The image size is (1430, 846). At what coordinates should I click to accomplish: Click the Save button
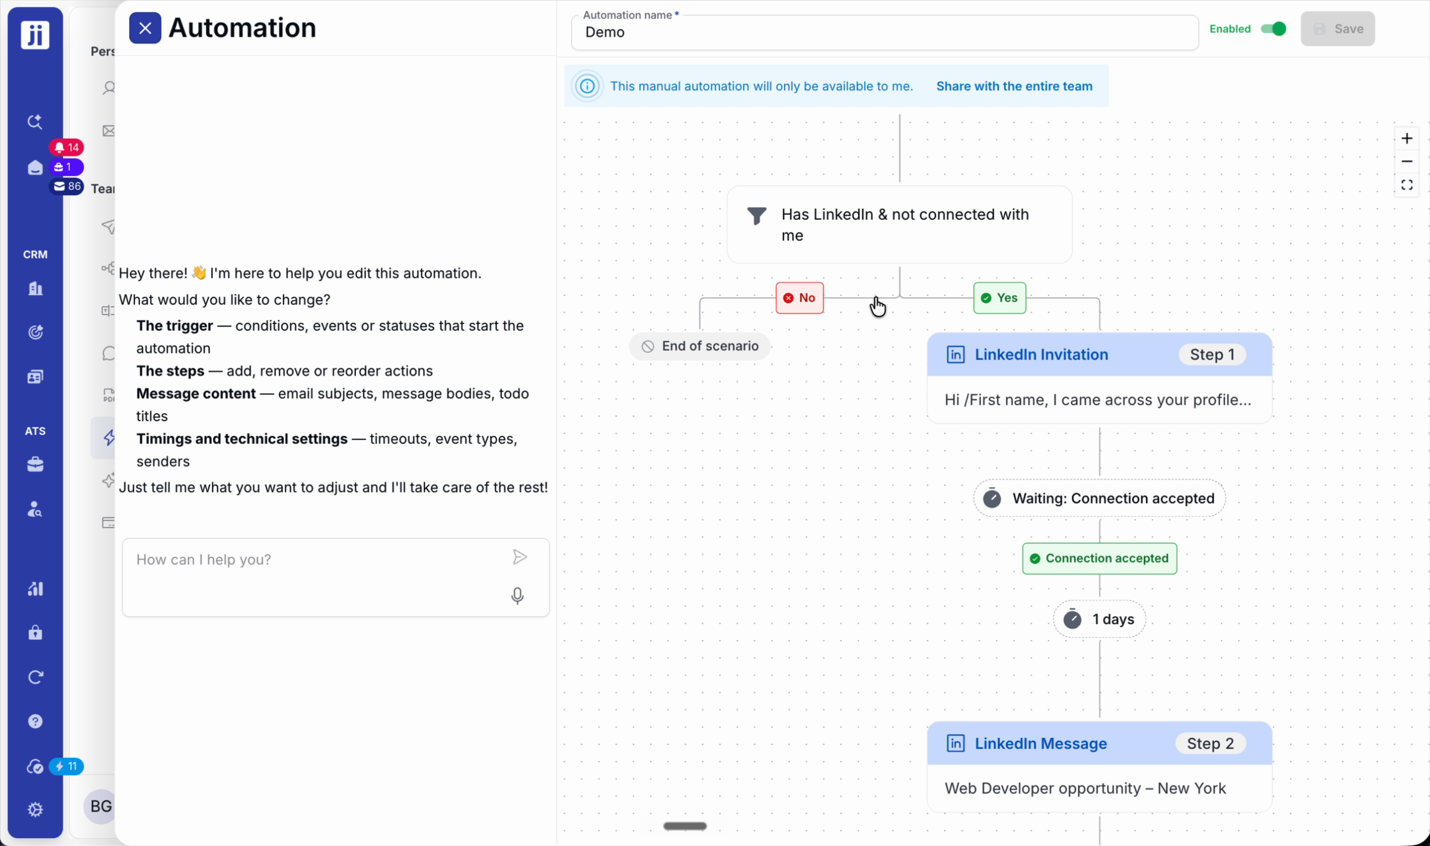pyautogui.click(x=1338, y=29)
